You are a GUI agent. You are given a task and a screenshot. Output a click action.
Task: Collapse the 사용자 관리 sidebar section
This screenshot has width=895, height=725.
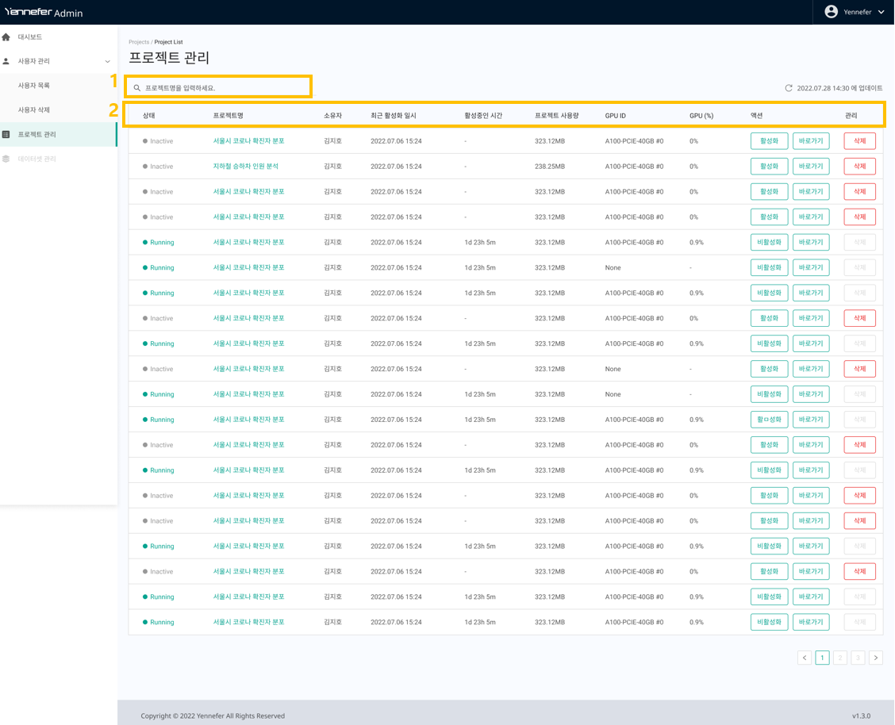[108, 61]
